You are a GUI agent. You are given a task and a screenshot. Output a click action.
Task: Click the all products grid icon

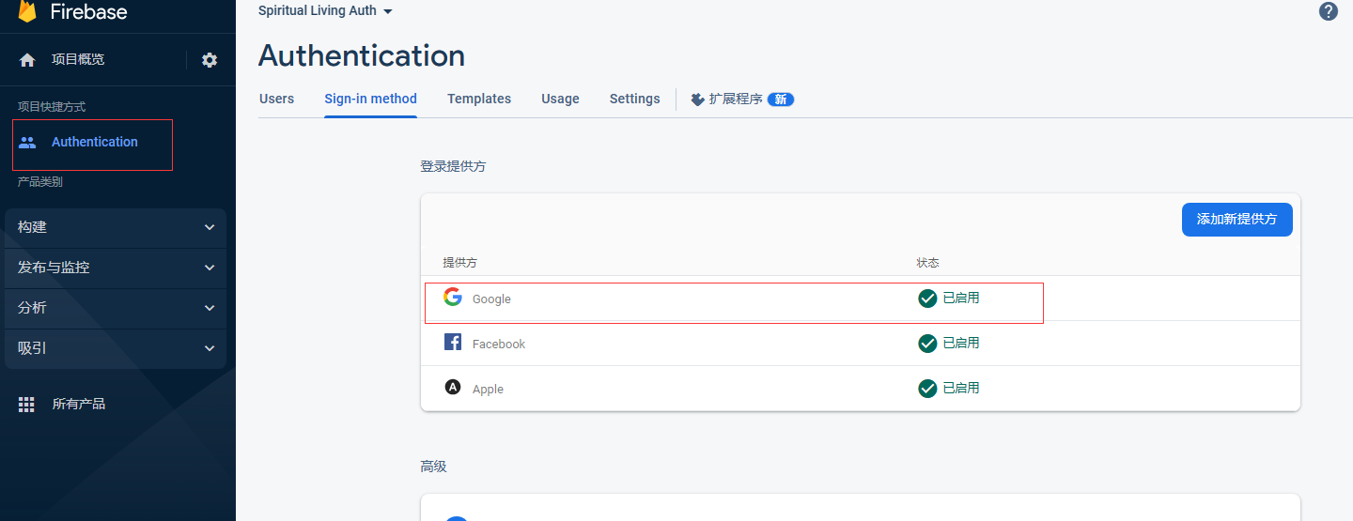click(x=27, y=405)
